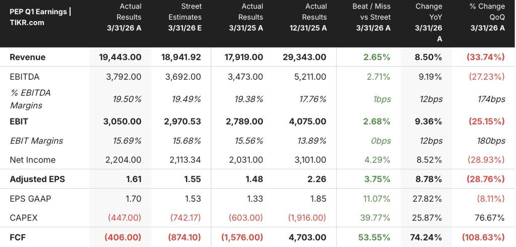Screen dimensions: 516x247
Task: Select the % EBITDA Margins row label
Action: point(30,99)
